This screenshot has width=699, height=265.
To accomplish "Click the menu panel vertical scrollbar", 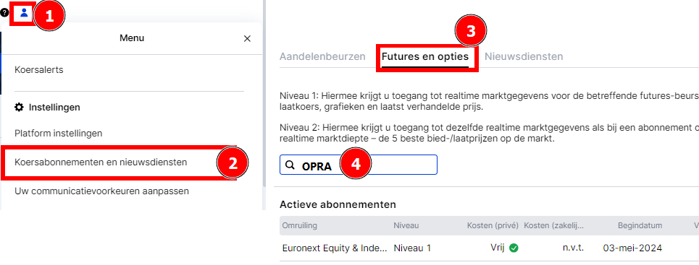I will click(264, 93).
